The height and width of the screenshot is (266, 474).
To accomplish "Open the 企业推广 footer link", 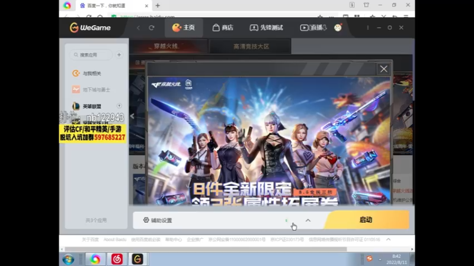I will coord(195,239).
